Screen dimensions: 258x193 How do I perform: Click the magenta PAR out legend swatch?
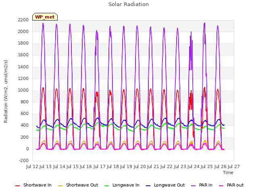pos(221,186)
